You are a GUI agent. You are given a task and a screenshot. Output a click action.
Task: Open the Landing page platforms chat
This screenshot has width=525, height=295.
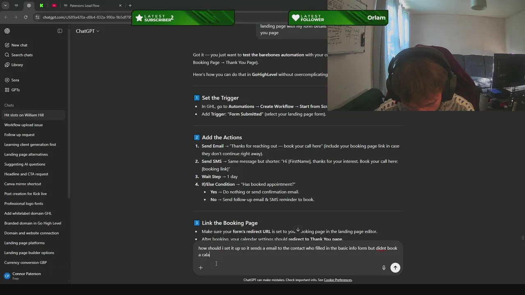coord(33,243)
